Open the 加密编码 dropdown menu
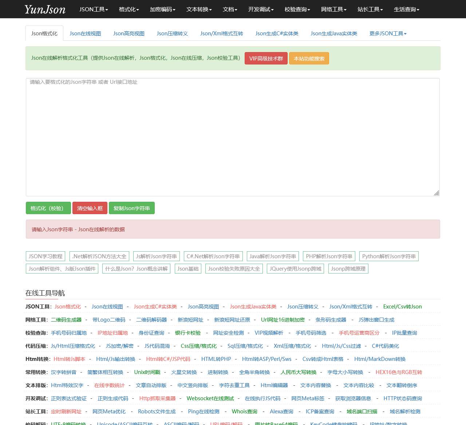Screen dimensions: 466x425 [162, 10]
